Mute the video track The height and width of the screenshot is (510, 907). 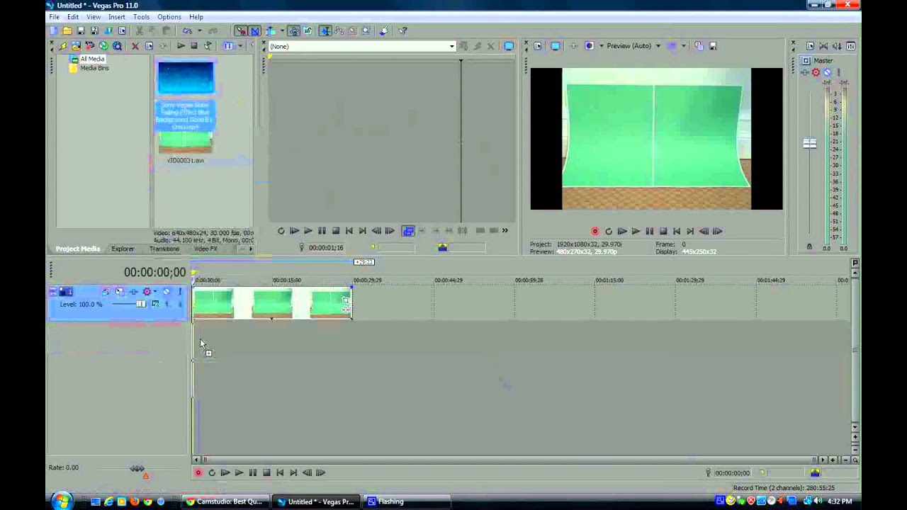167,292
